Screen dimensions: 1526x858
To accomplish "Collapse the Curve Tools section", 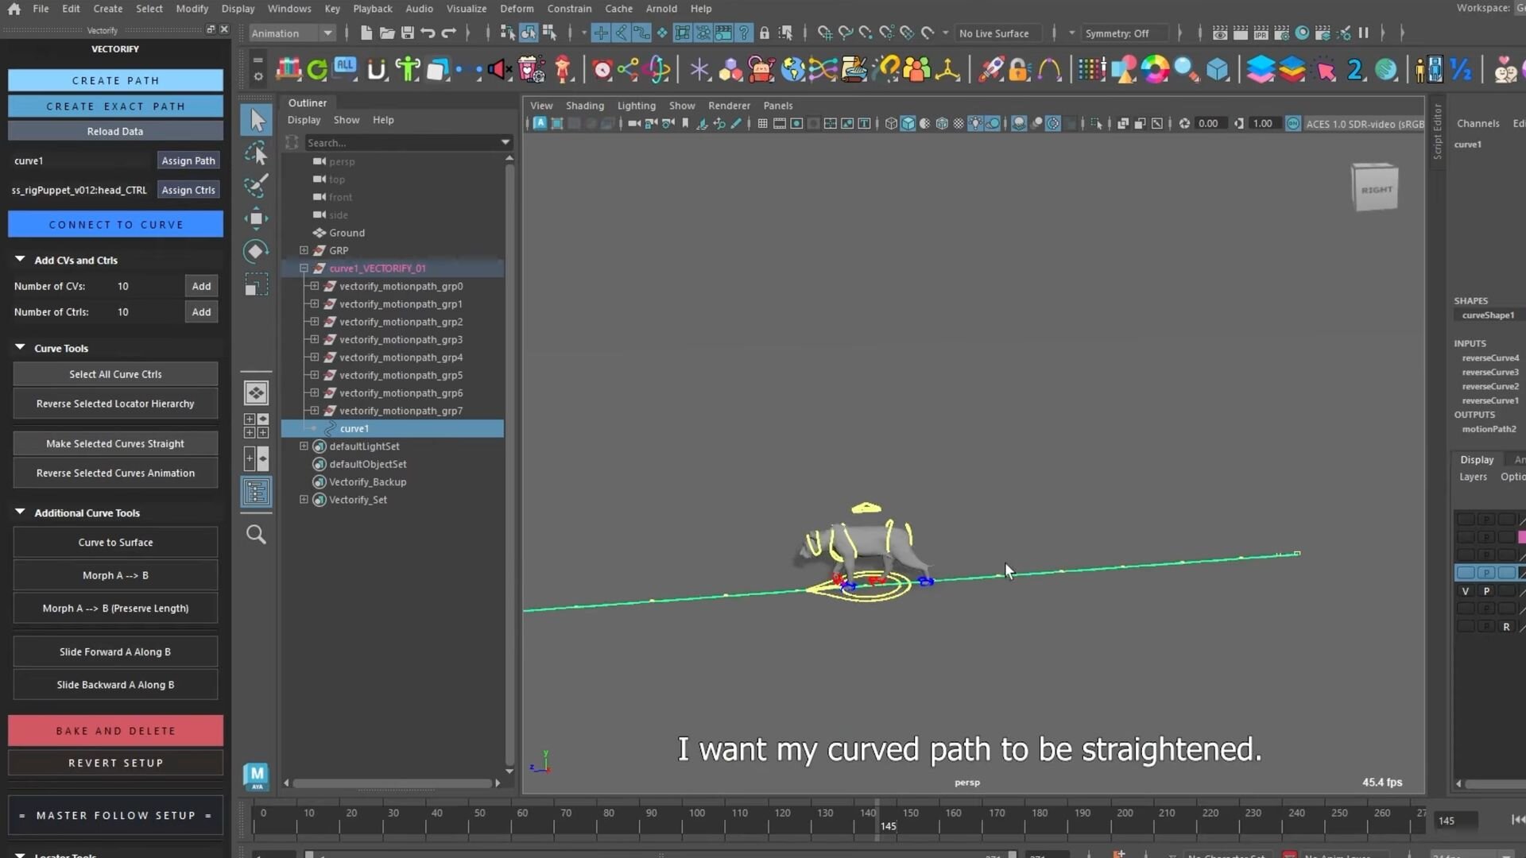I will 20,348.
